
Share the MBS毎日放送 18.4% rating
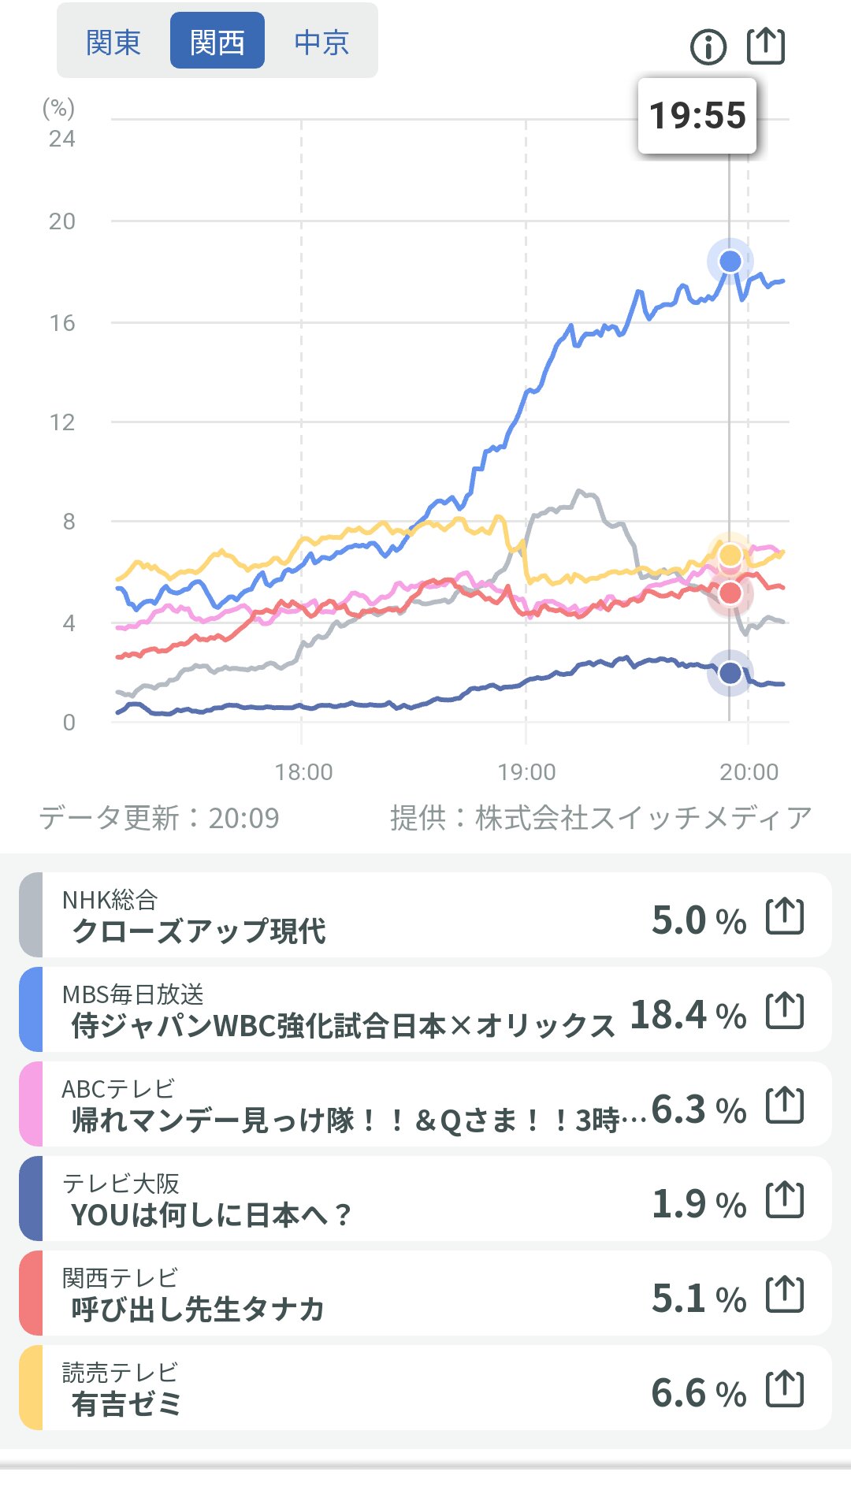785,1012
